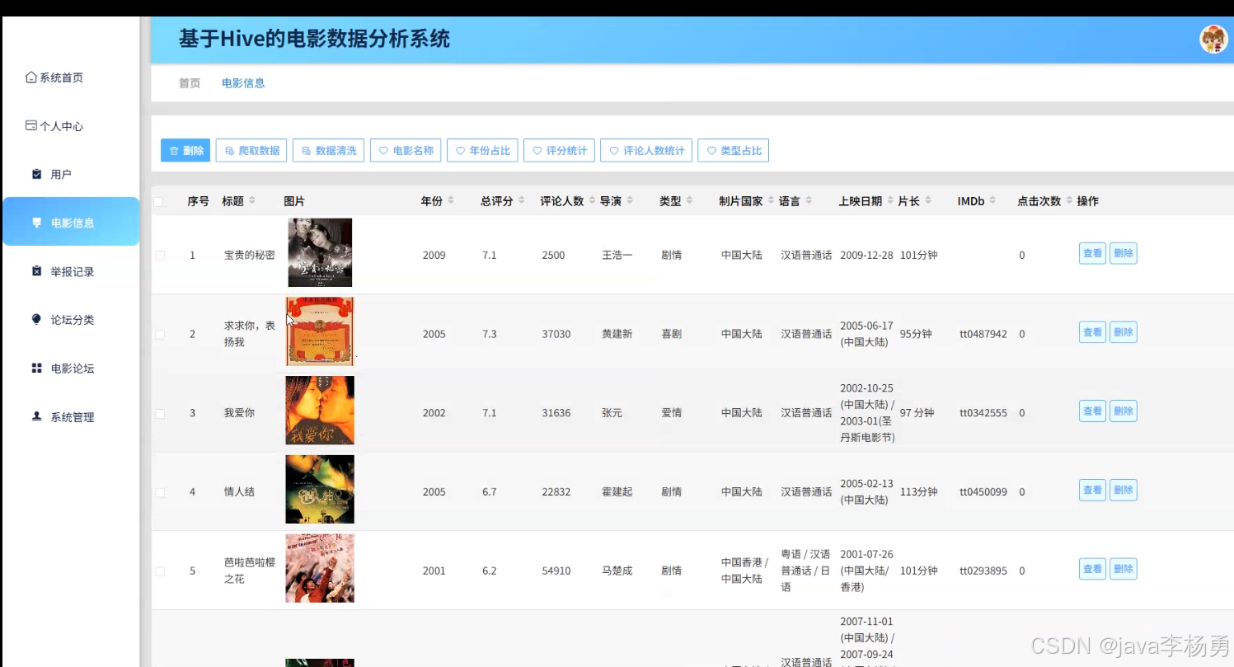Check the row checkbox for 我爱你

[x=160, y=413]
